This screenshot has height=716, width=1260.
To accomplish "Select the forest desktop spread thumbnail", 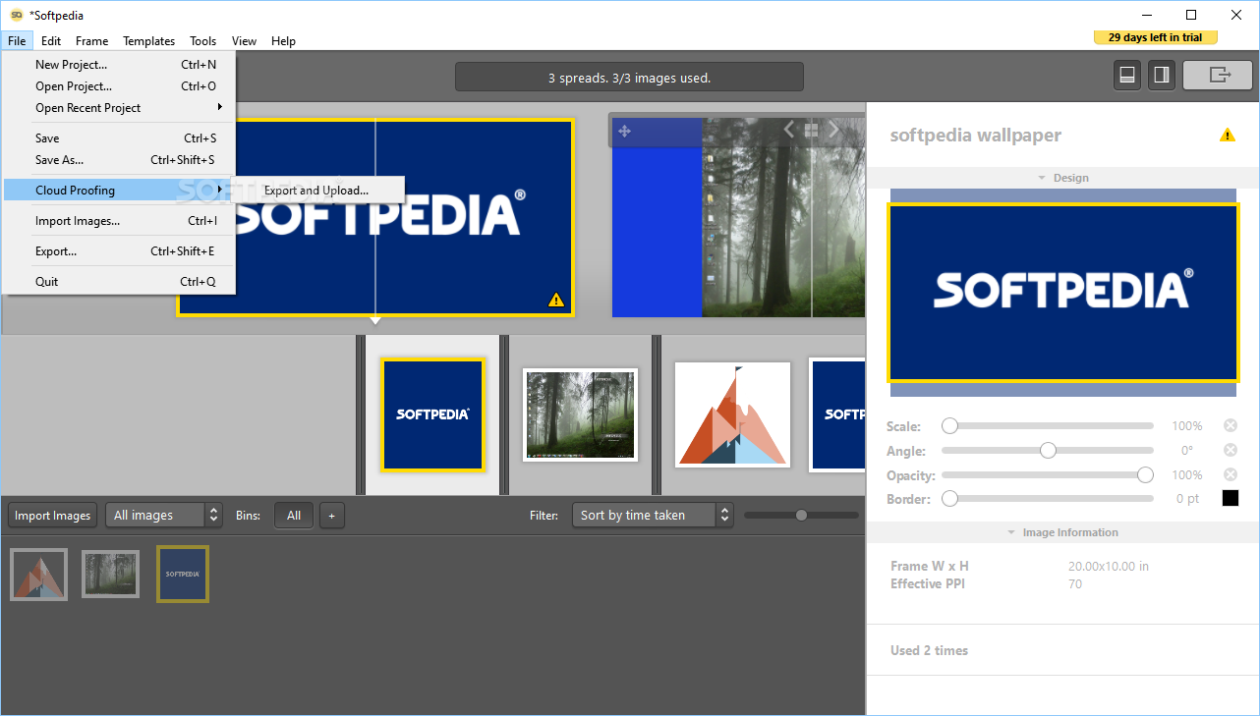I will (x=581, y=414).
